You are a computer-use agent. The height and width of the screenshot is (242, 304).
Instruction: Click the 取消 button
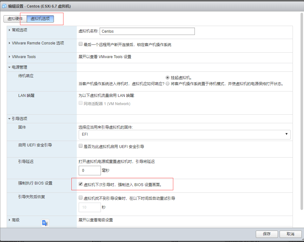click(x=290, y=234)
